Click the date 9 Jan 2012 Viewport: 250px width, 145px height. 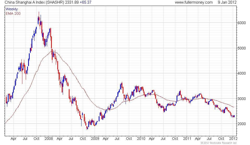tap(227, 2)
